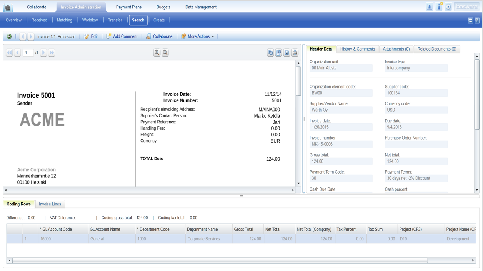Image resolution: width=483 pixels, height=271 pixels.
Task: Select the Invoice Lines tab
Action: 50,204
